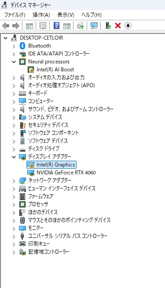Viewport: 165px width, 288px height.
Task: Open the 操作(A) menu
Action: coord(41,15)
